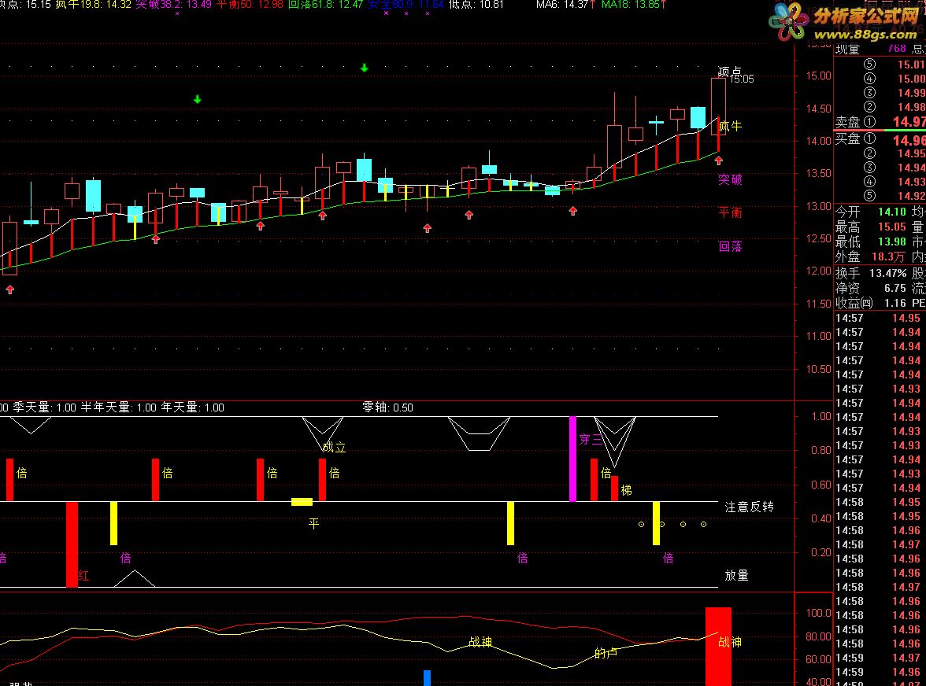Click the 注意反转 label
This screenshot has height=686, width=926.
[750, 507]
